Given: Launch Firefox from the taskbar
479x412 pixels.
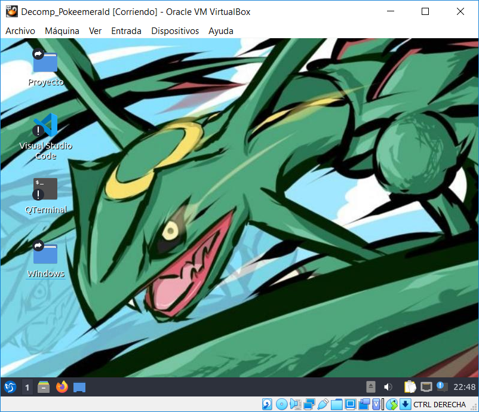Looking at the screenshot, I should [62, 388].
